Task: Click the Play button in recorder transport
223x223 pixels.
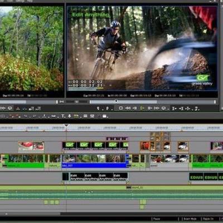Action: (142, 108)
